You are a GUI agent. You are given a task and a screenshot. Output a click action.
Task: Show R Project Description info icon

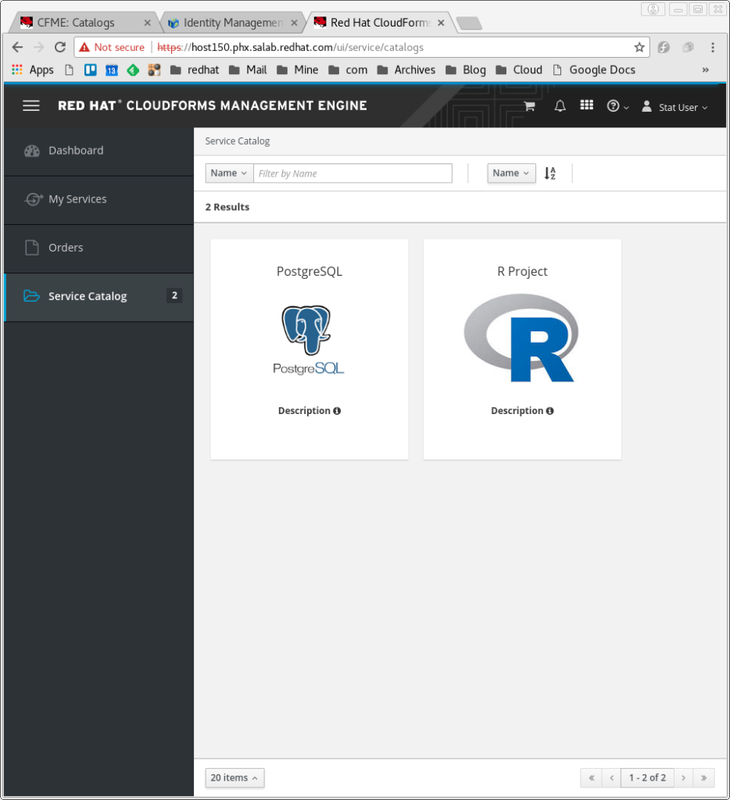click(549, 411)
